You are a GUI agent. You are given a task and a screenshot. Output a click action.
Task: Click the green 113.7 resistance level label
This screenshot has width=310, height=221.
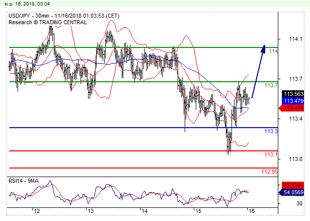pyautogui.click(x=271, y=85)
